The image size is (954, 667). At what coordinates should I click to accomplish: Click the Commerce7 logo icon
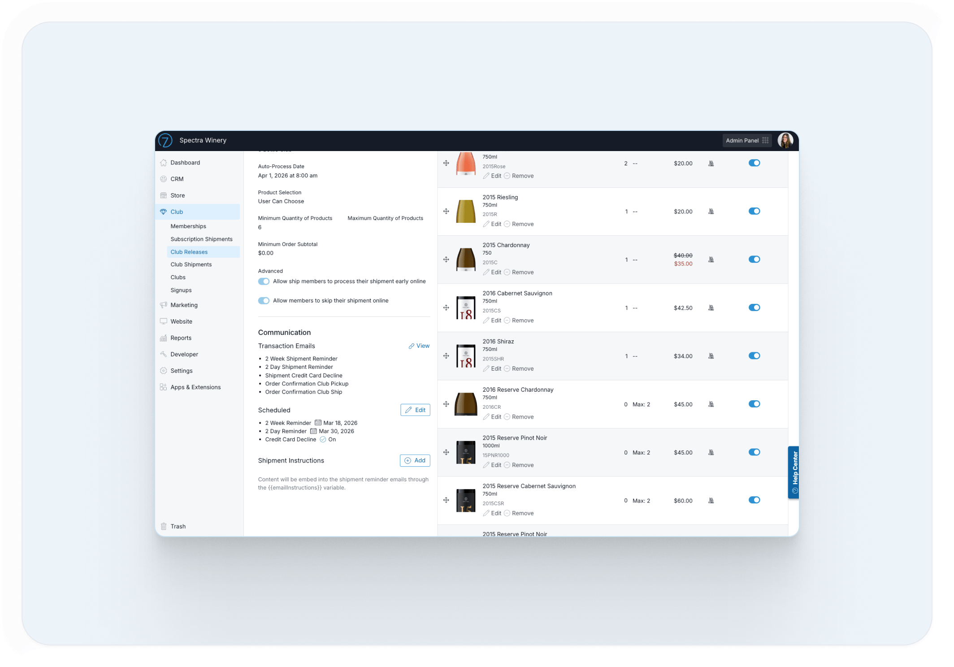[165, 140]
